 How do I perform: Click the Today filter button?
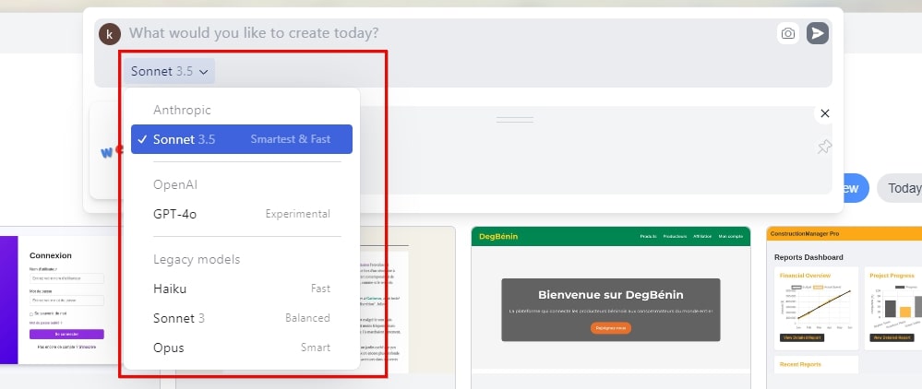pos(902,188)
